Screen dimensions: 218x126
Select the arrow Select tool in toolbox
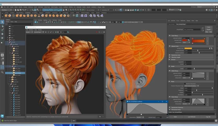[x=2, y=22]
